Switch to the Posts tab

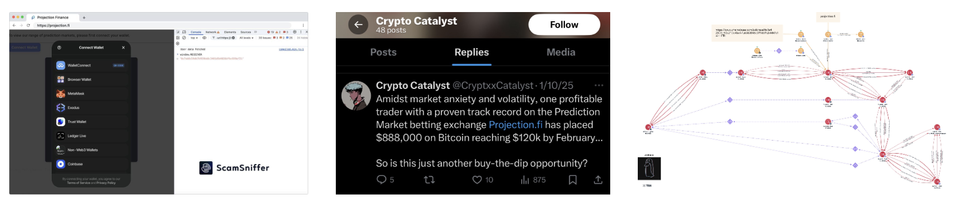(x=383, y=52)
